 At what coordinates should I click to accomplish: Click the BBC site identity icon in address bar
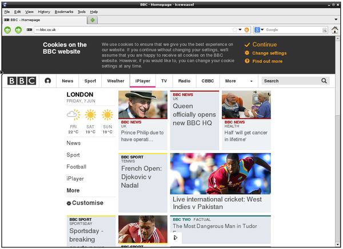coord(29,30)
